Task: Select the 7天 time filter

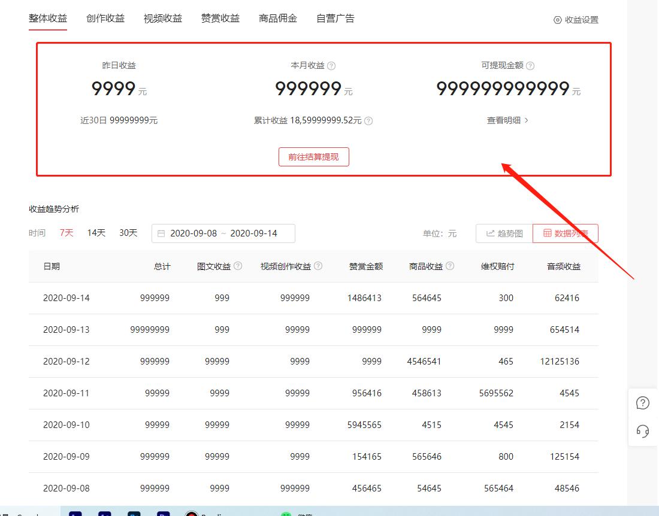Action: pos(66,233)
